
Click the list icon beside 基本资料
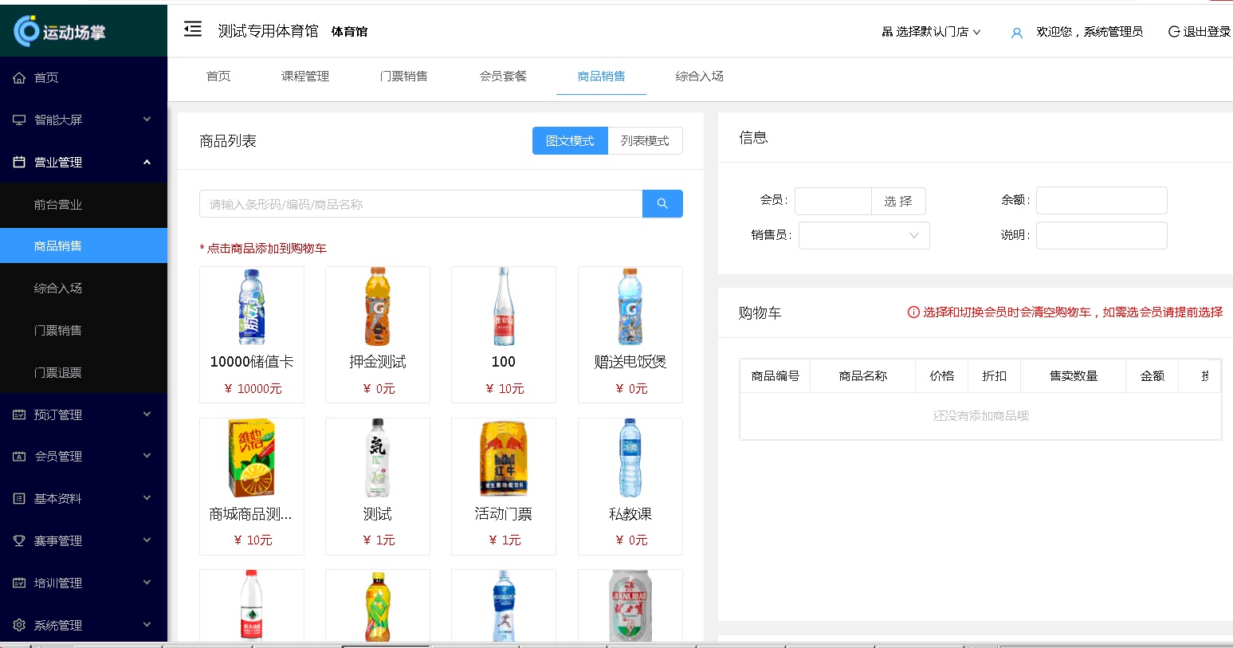tap(19, 498)
